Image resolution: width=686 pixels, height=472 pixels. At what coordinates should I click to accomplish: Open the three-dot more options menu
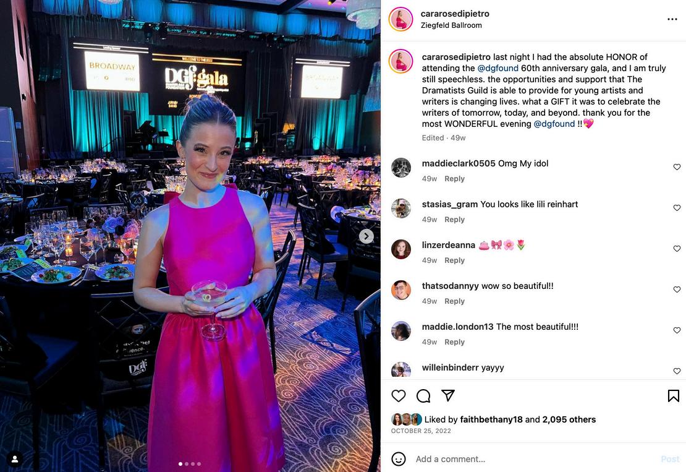(672, 19)
